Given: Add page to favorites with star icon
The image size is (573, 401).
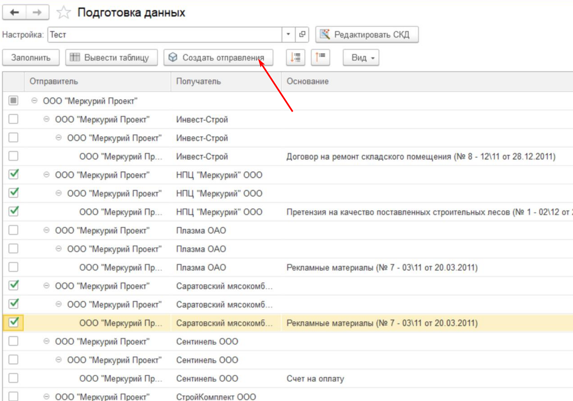Looking at the screenshot, I should pyautogui.click(x=63, y=13).
